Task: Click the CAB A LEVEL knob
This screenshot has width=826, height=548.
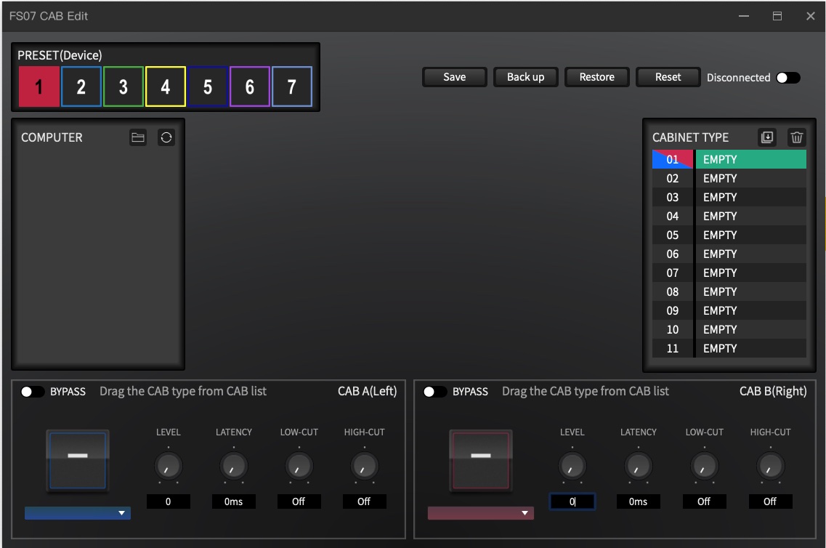Action: pyautogui.click(x=168, y=466)
